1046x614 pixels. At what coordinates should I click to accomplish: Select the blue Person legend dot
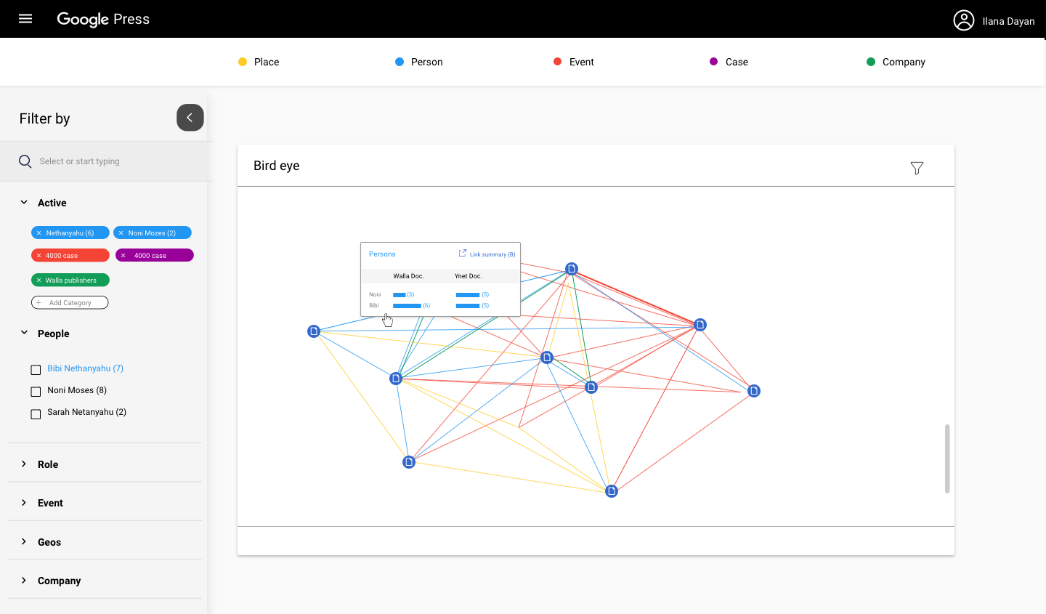(x=400, y=62)
